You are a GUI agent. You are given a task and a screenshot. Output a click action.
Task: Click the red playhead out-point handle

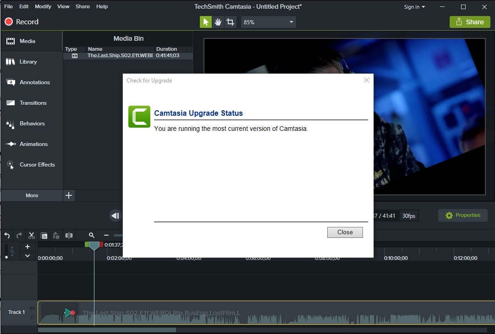(x=101, y=244)
